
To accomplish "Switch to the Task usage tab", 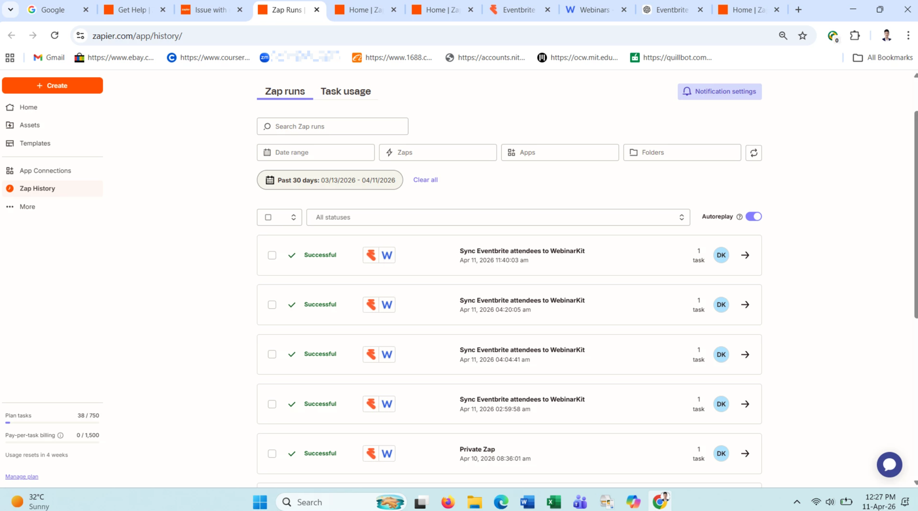I will coord(345,92).
